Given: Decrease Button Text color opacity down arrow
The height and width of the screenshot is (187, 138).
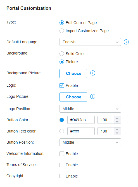Looking at the screenshot, I should pyautogui.click(x=117, y=133).
